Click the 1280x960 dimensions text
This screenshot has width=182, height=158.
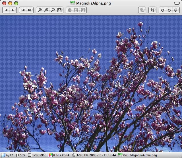click(39, 155)
